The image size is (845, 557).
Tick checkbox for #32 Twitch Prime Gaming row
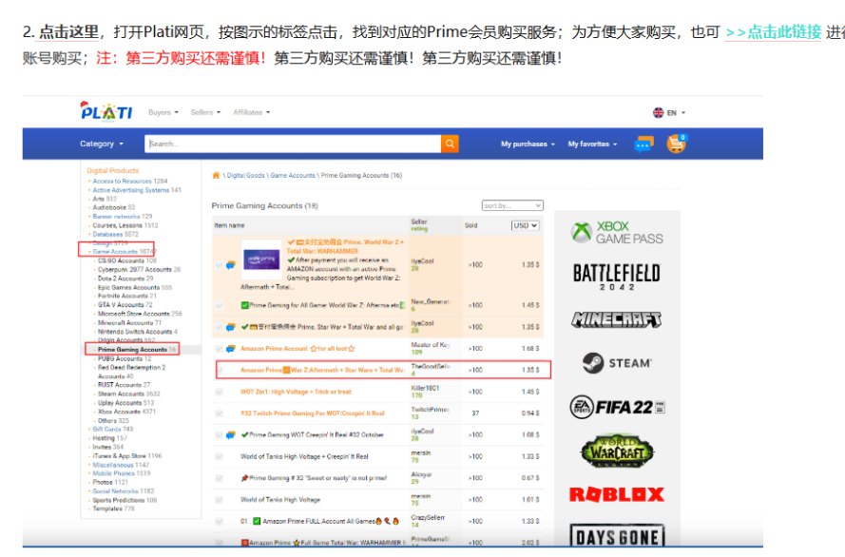(x=219, y=413)
